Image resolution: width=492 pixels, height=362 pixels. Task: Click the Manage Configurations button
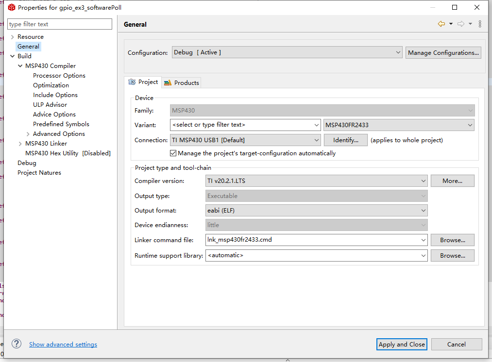tap(443, 52)
